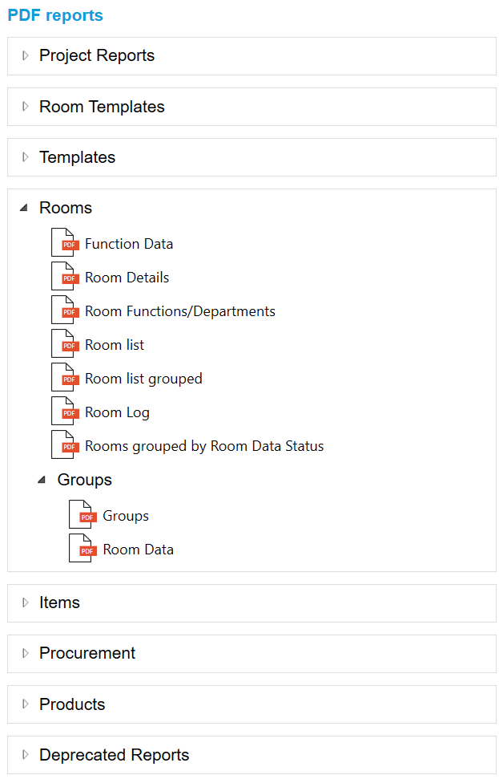Image resolution: width=499 pixels, height=779 pixels.
Task: Select the Room Log PDF icon
Action: [x=65, y=411]
